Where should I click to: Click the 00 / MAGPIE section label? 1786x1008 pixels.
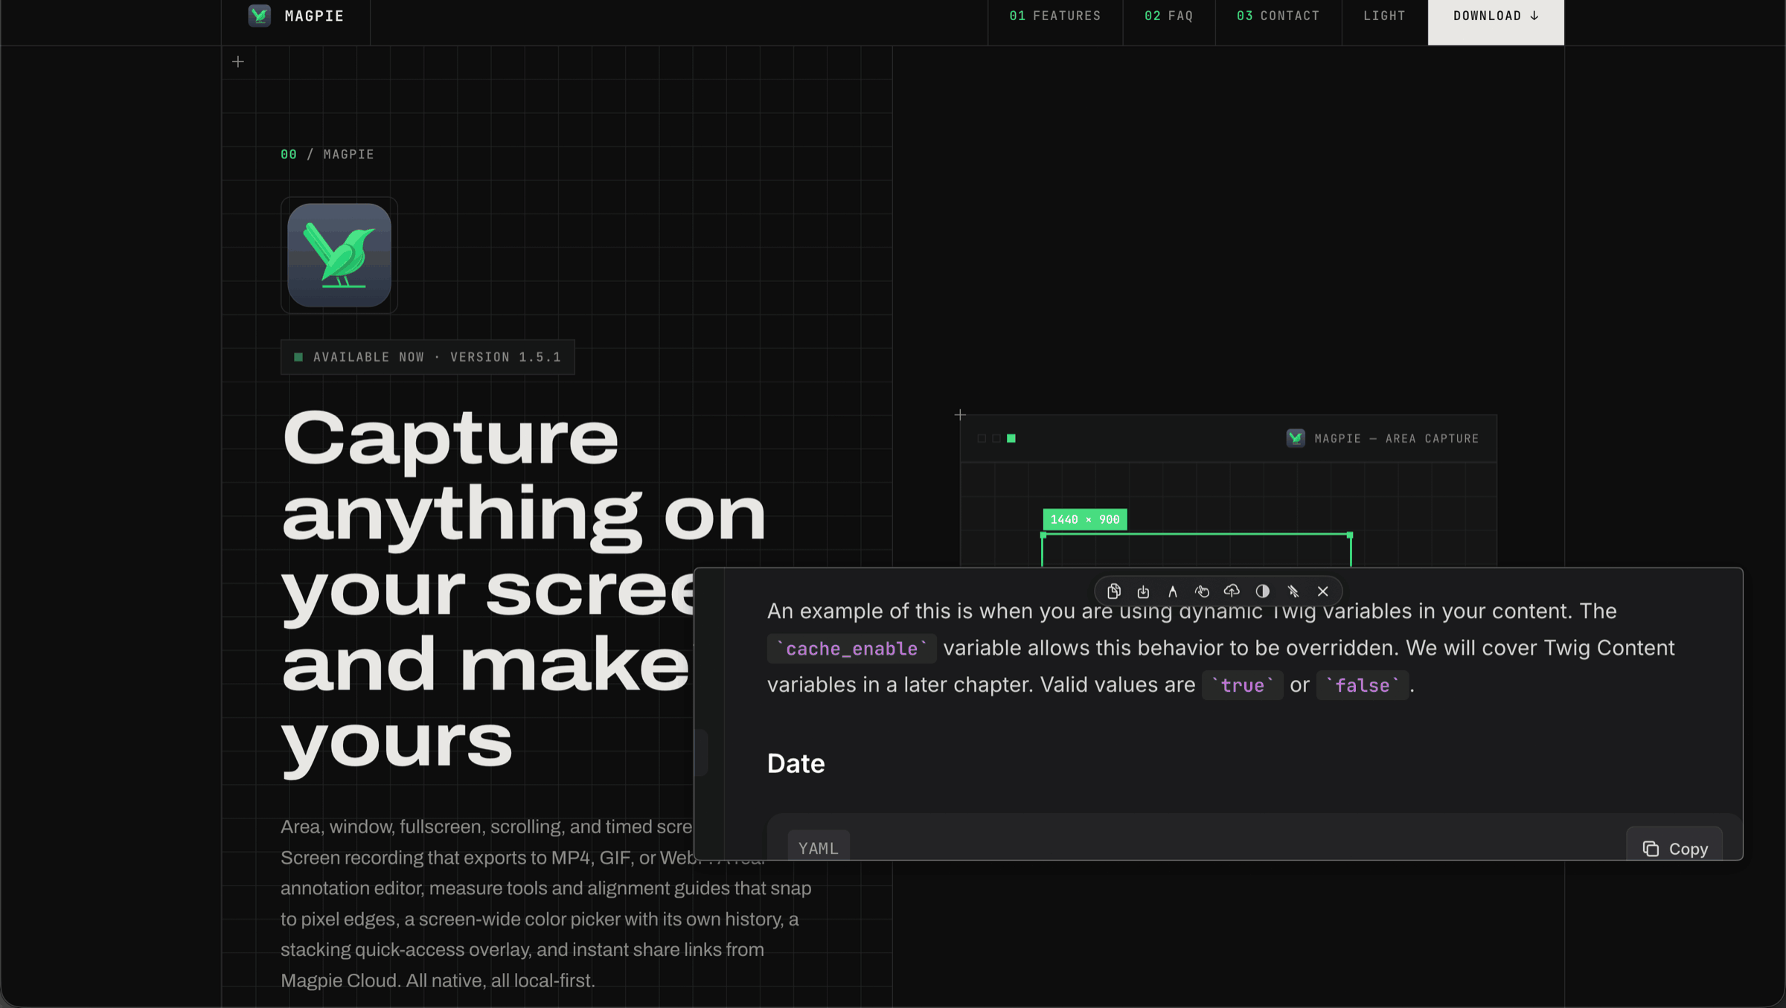click(327, 154)
